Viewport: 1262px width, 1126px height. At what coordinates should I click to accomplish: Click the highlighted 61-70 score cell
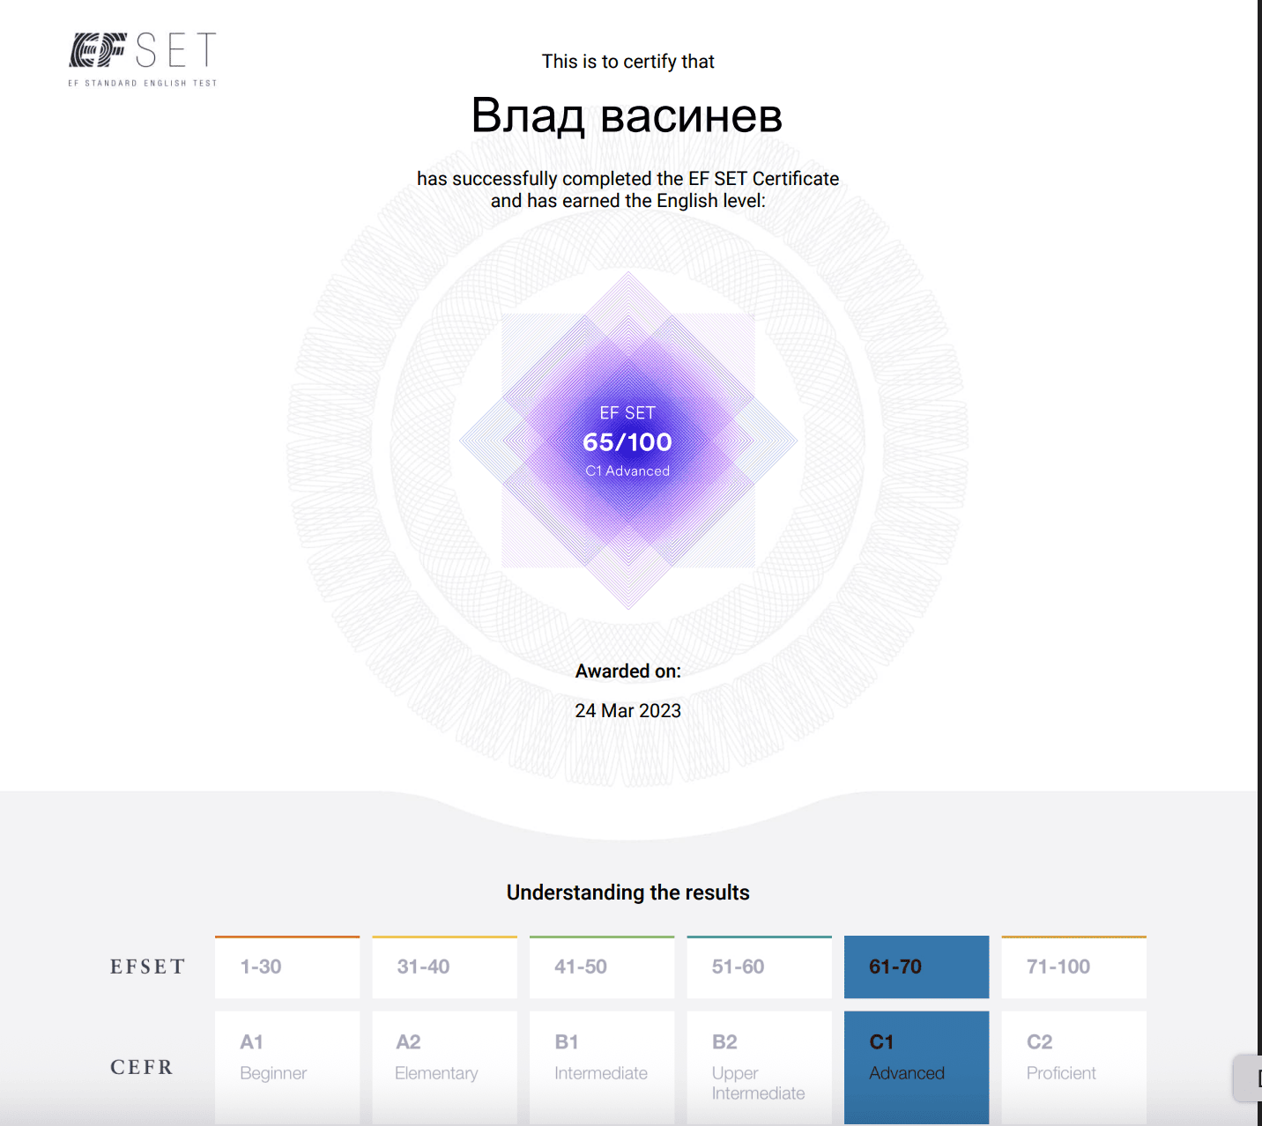(x=917, y=967)
